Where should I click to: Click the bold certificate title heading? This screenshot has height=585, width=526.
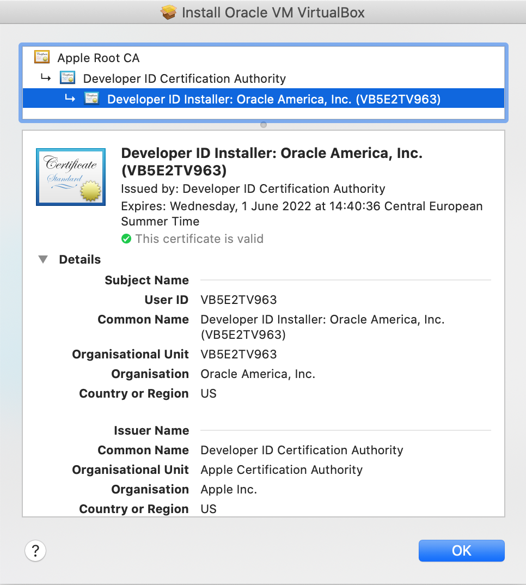[272, 162]
